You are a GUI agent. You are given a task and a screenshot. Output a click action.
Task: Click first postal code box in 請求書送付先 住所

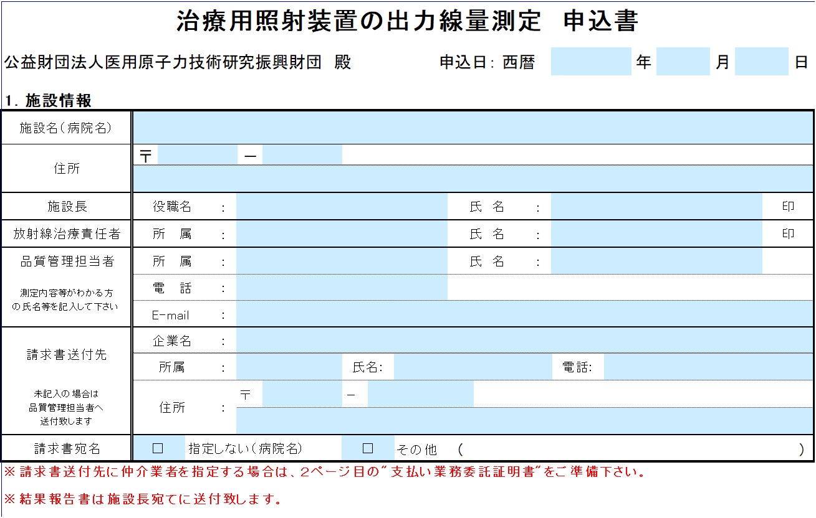[x=302, y=394]
